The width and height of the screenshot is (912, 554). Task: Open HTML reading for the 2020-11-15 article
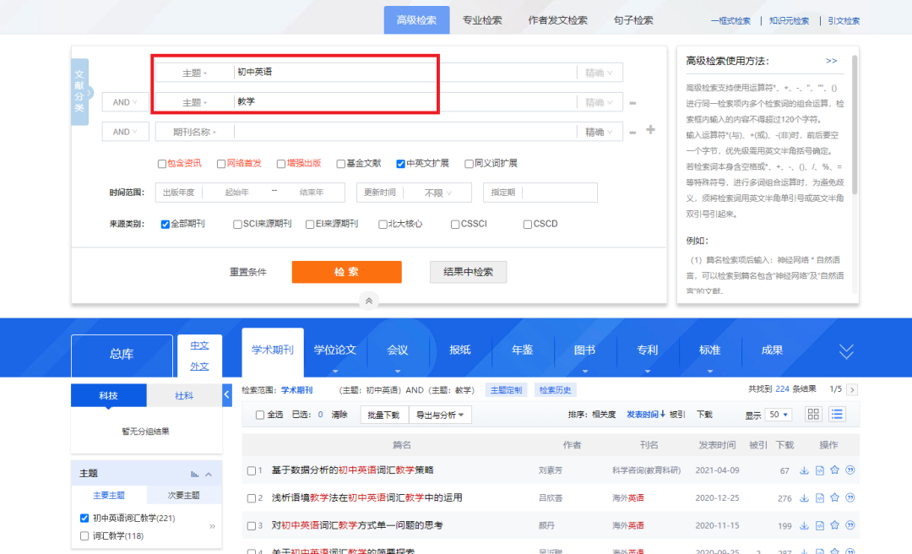(x=819, y=525)
